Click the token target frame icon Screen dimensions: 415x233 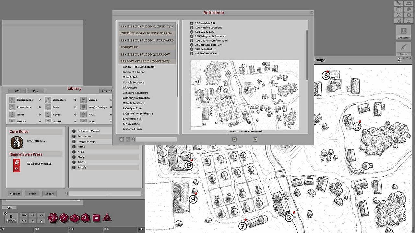(398, 21)
